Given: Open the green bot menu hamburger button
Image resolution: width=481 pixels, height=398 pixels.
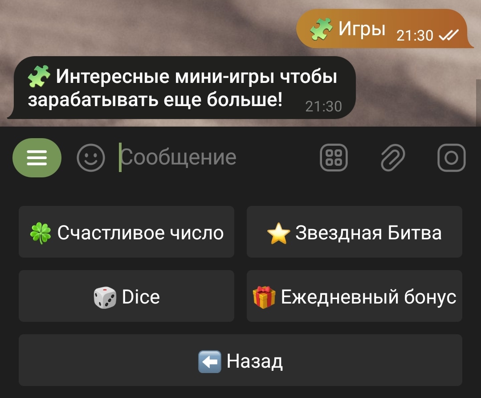Looking at the screenshot, I should click(x=37, y=158).
